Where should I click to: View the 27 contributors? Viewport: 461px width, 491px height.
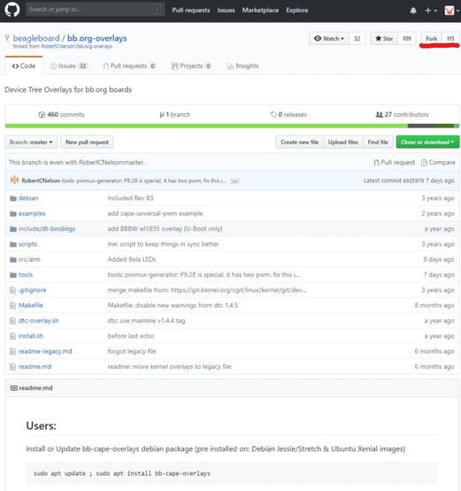402,115
